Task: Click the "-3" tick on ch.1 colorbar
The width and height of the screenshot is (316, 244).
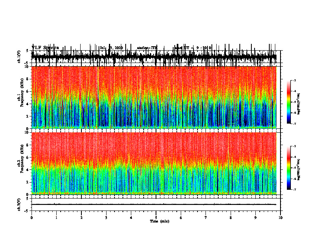Action: coord(294,80)
